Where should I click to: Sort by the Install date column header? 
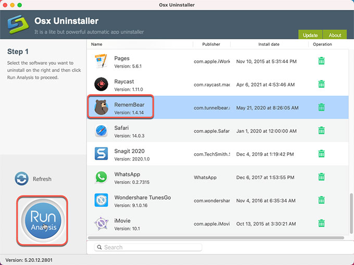[269, 44]
